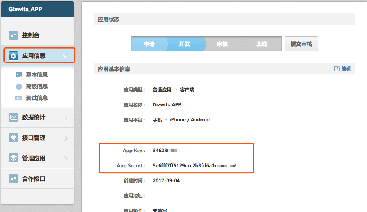Expand the 管理应用 section arrow
This screenshot has height=212, width=367.
pos(65,159)
